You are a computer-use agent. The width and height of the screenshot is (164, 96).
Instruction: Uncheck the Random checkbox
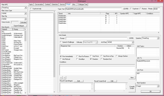[91, 59]
